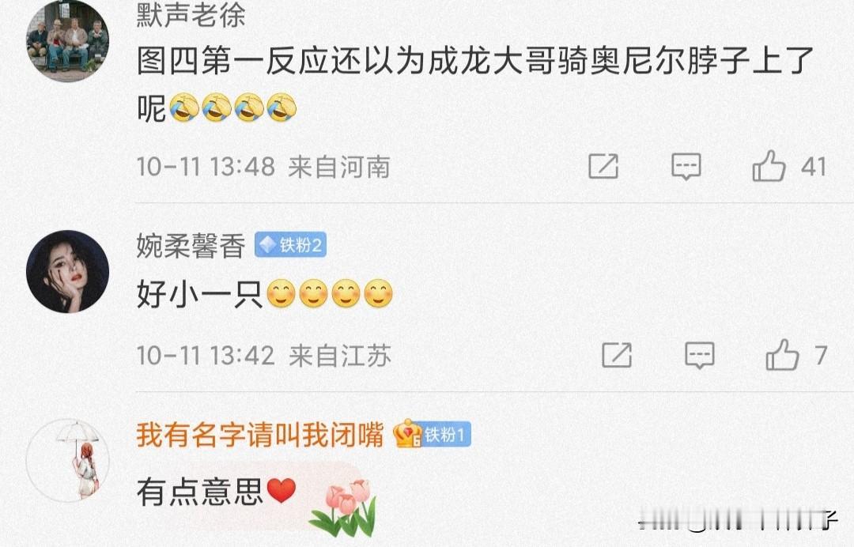Share 默声老徐's comment with forward icon
This screenshot has height=547, width=854.
point(603,166)
